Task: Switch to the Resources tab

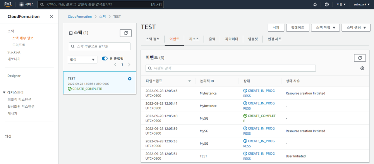Action: pos(194,39)
